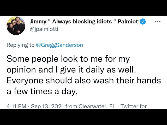Click the date Sep 13, 2021
The image size is (167, 125).
pyautogui.click(x=47, y=106)
